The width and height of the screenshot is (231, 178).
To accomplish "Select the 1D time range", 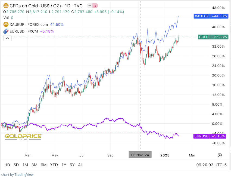I will click(x=8, y=165).
